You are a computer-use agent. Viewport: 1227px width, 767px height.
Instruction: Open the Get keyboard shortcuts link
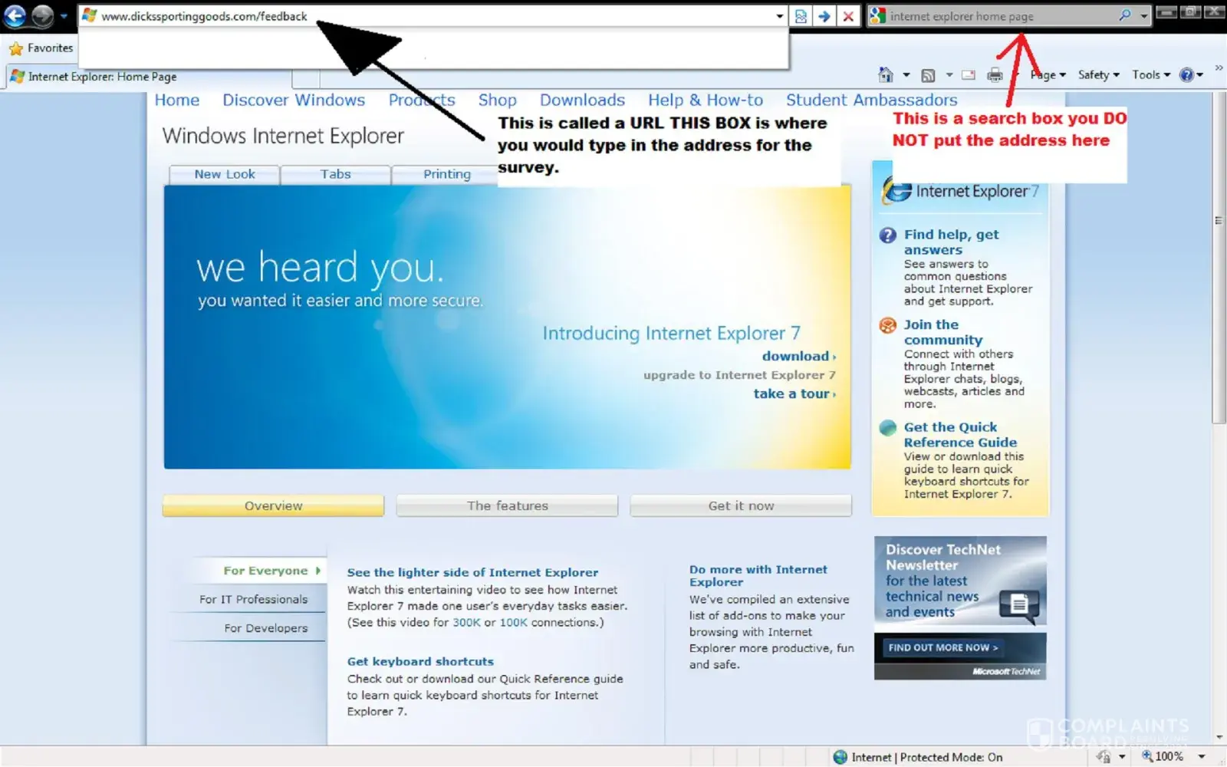tap(420, 662)
